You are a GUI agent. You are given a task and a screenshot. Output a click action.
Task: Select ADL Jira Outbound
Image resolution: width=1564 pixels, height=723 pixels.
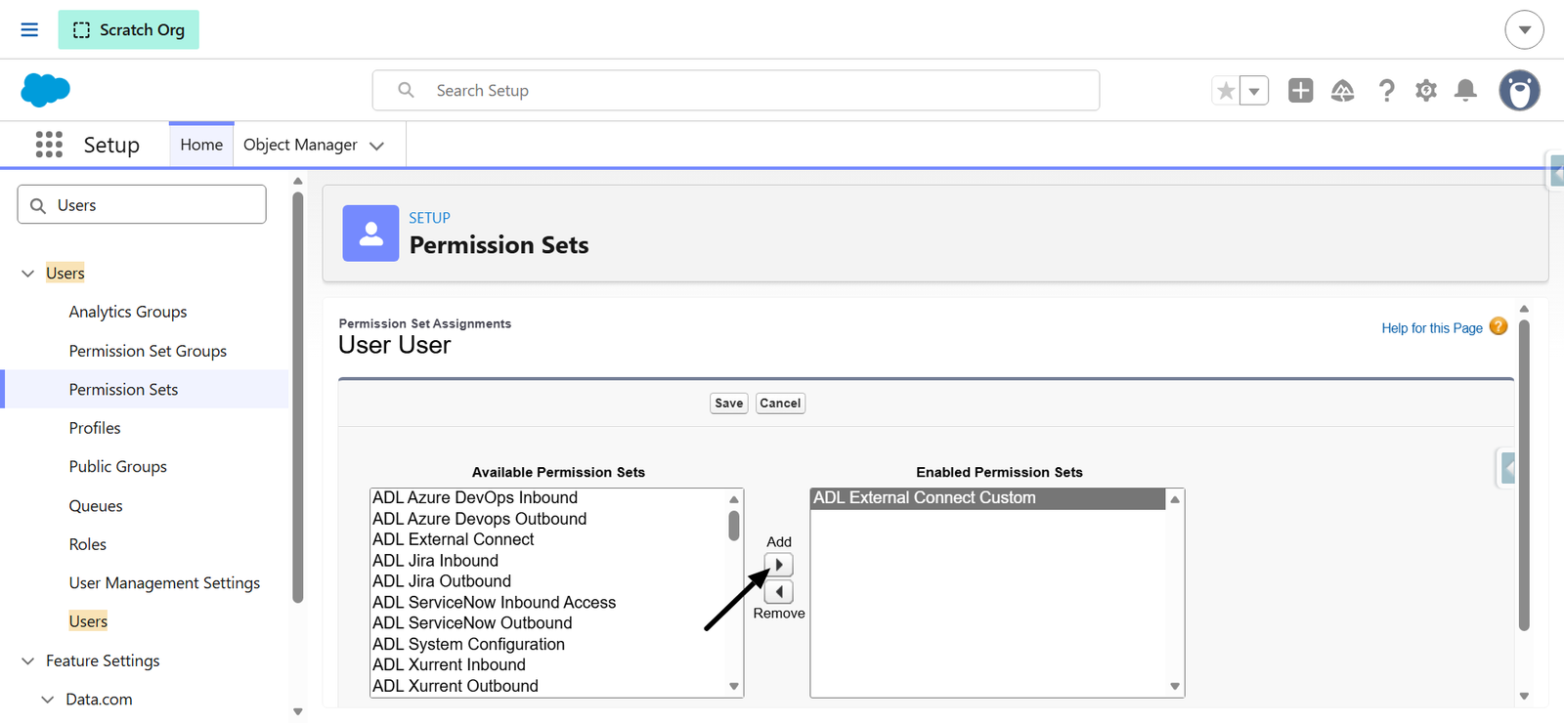pos(441,581)
